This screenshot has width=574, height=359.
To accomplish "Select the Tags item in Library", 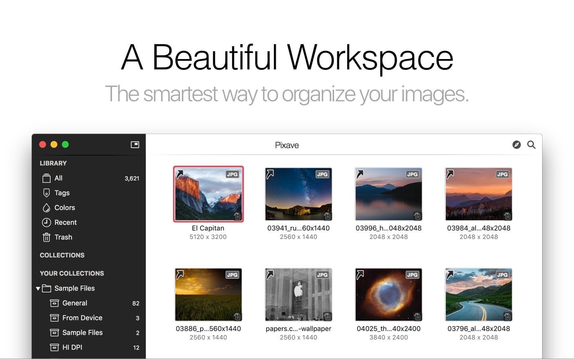I will coord(62,193).
